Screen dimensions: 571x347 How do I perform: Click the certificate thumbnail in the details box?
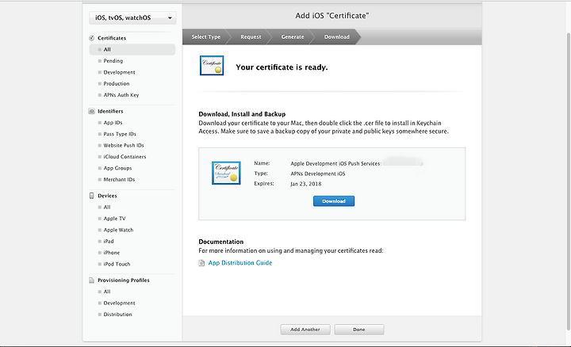(226, 173)
